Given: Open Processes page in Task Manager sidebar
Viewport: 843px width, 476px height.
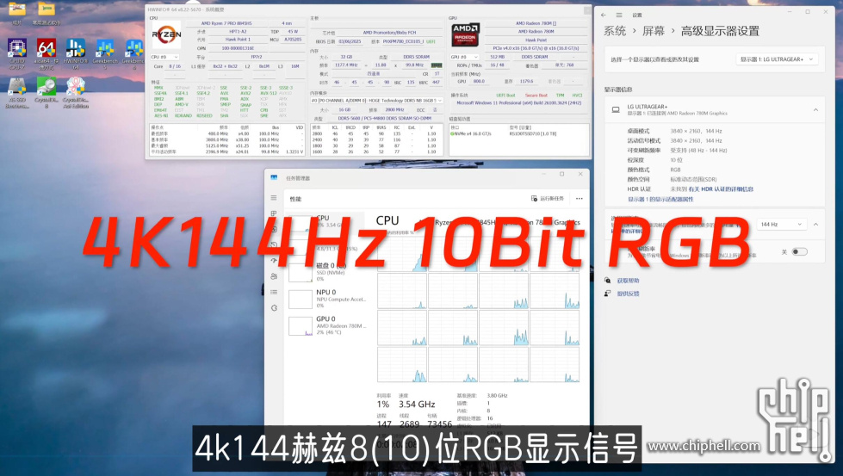Looking at the screenshot, I should coord(274,213).
